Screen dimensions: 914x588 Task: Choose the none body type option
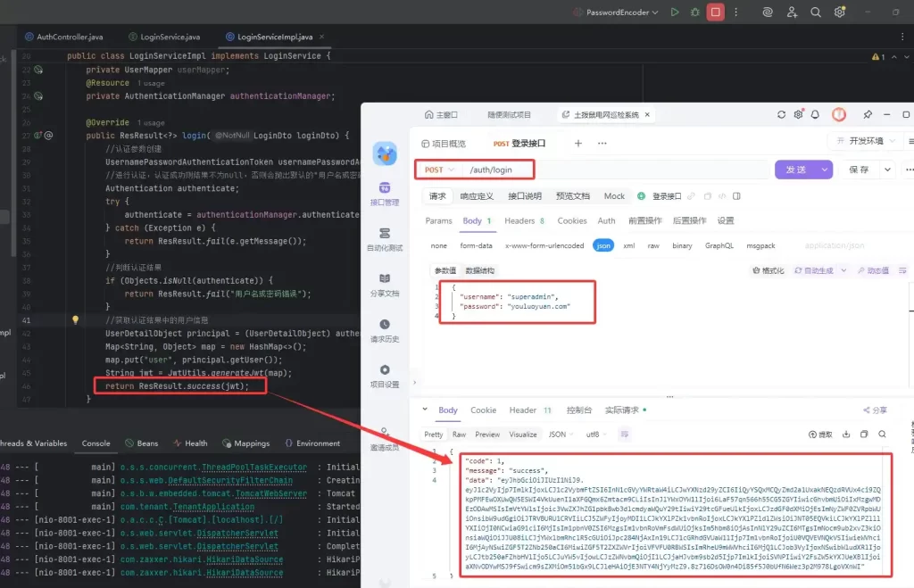coord(438,245)
